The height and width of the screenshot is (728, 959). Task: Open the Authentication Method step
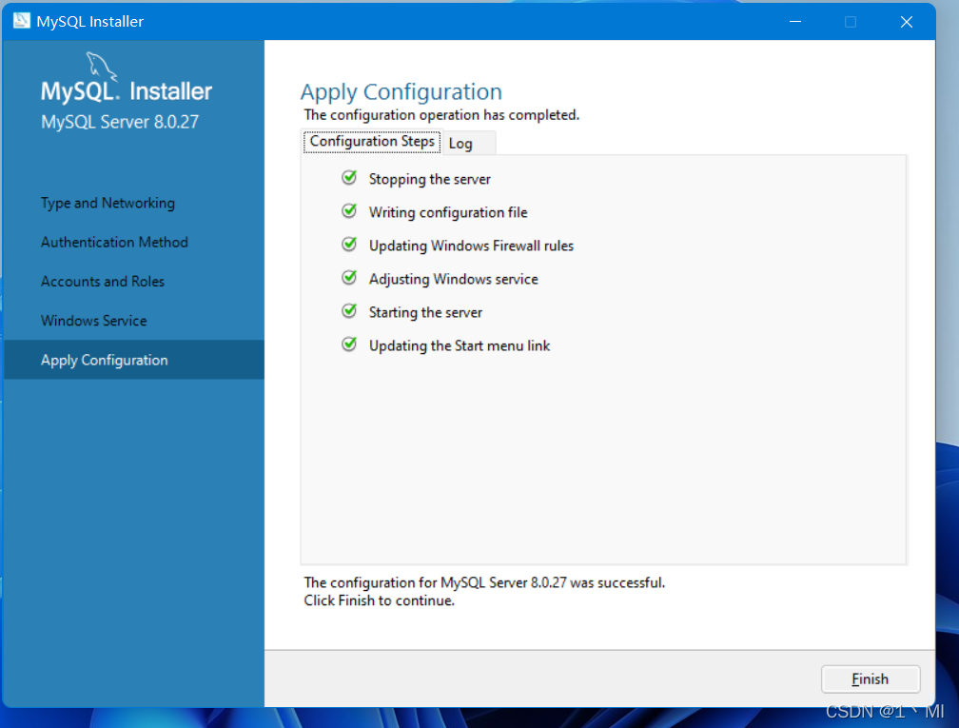tap(114, 243)
